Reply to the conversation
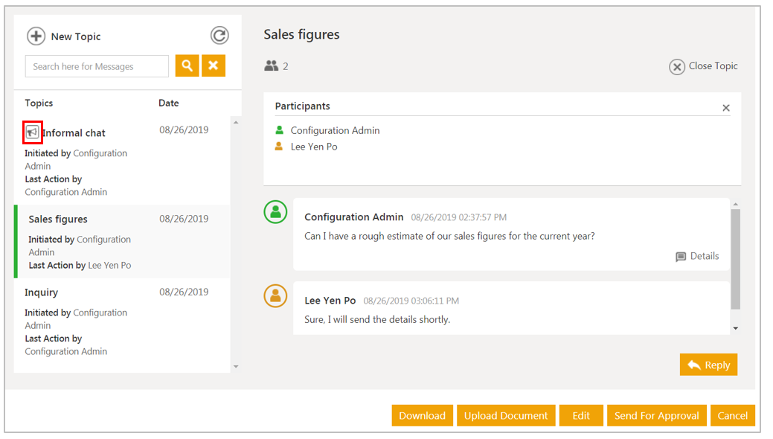Screen dimensions: 773x439 pos(708,365)
